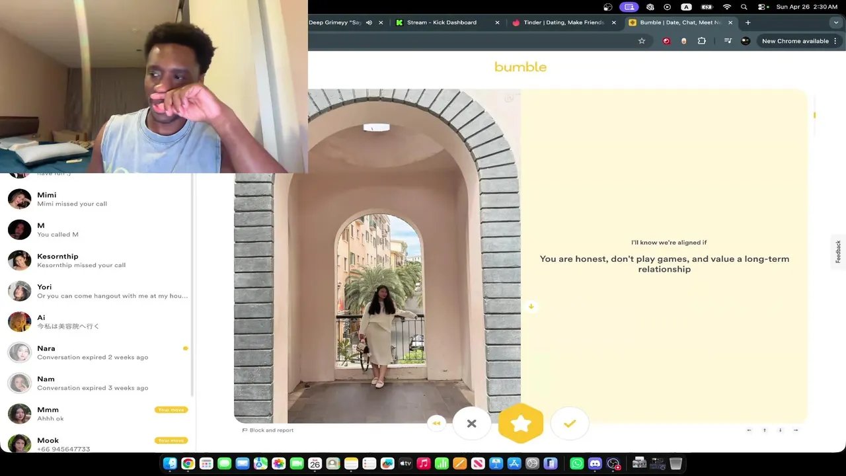
Task: Mute the Deep Grimeyy tab audio icon
Action: coord(369,22)
